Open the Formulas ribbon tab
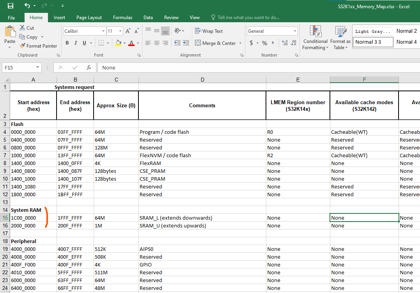 [122, 18]
